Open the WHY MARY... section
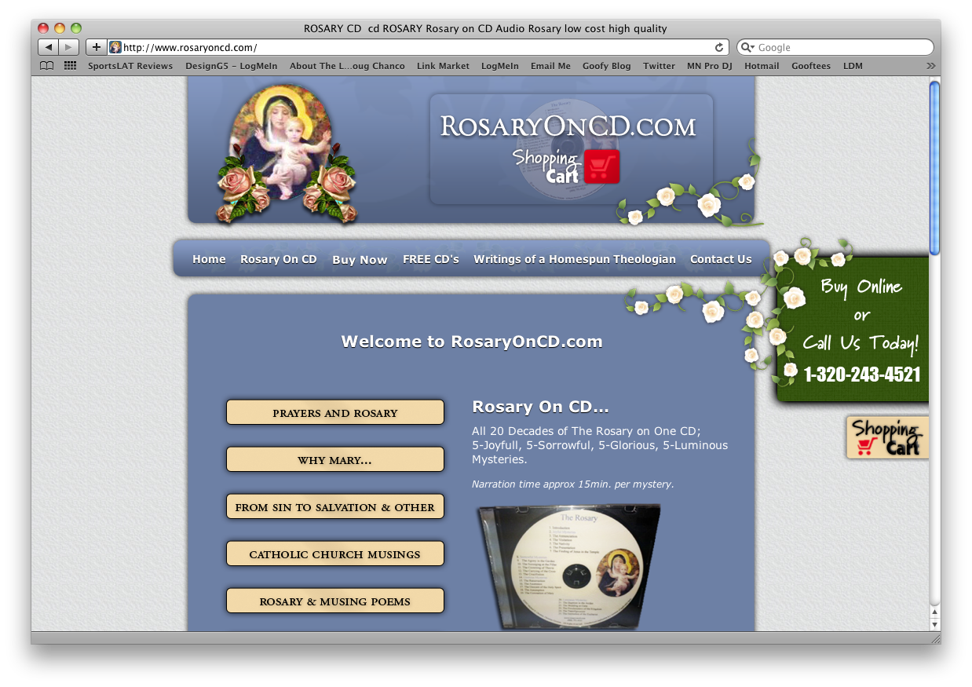Image resolution: width=972 pixels, height=687 pixels. coord(335,459)
